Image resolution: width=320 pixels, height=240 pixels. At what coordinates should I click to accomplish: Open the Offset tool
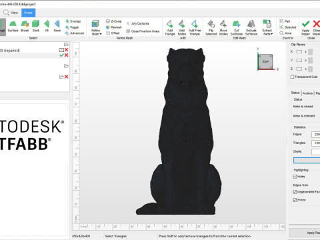point(113,33)
